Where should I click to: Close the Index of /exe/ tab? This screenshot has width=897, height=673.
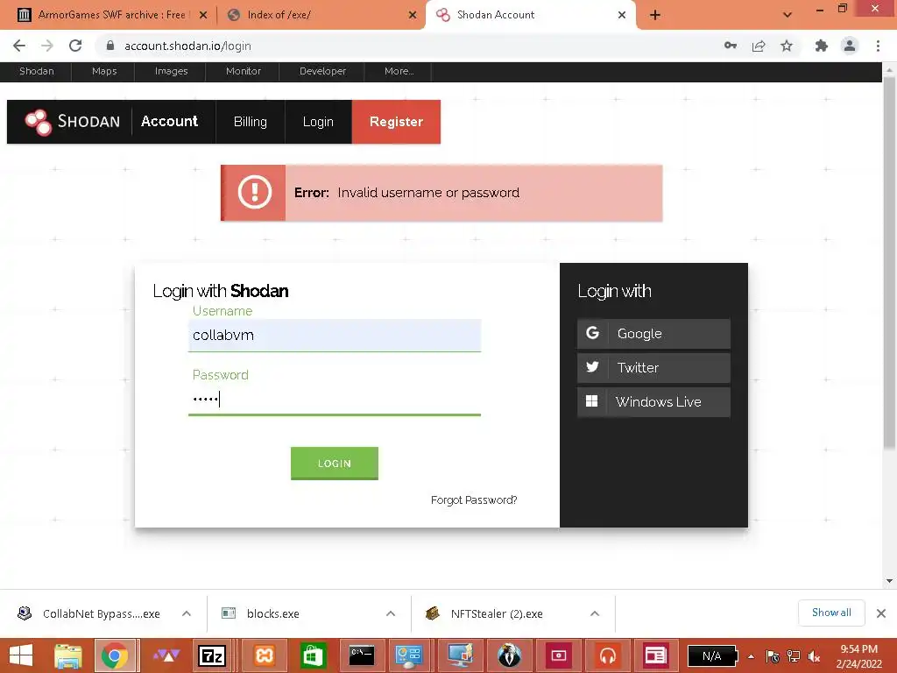coord(413,15)
